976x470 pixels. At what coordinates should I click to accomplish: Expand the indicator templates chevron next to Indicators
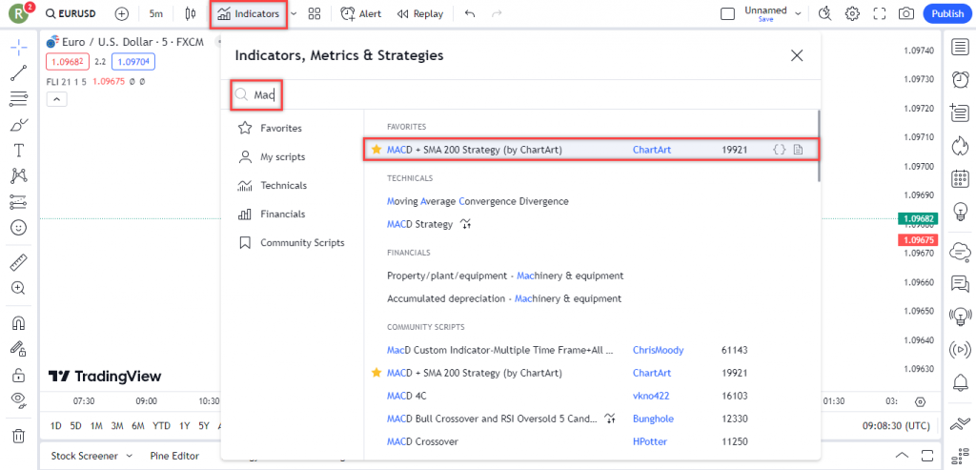(x=294, y=13)
